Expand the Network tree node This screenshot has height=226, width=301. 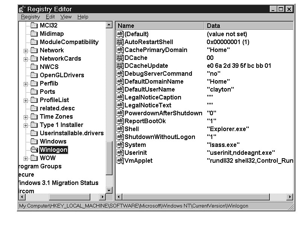coord(26,50)
